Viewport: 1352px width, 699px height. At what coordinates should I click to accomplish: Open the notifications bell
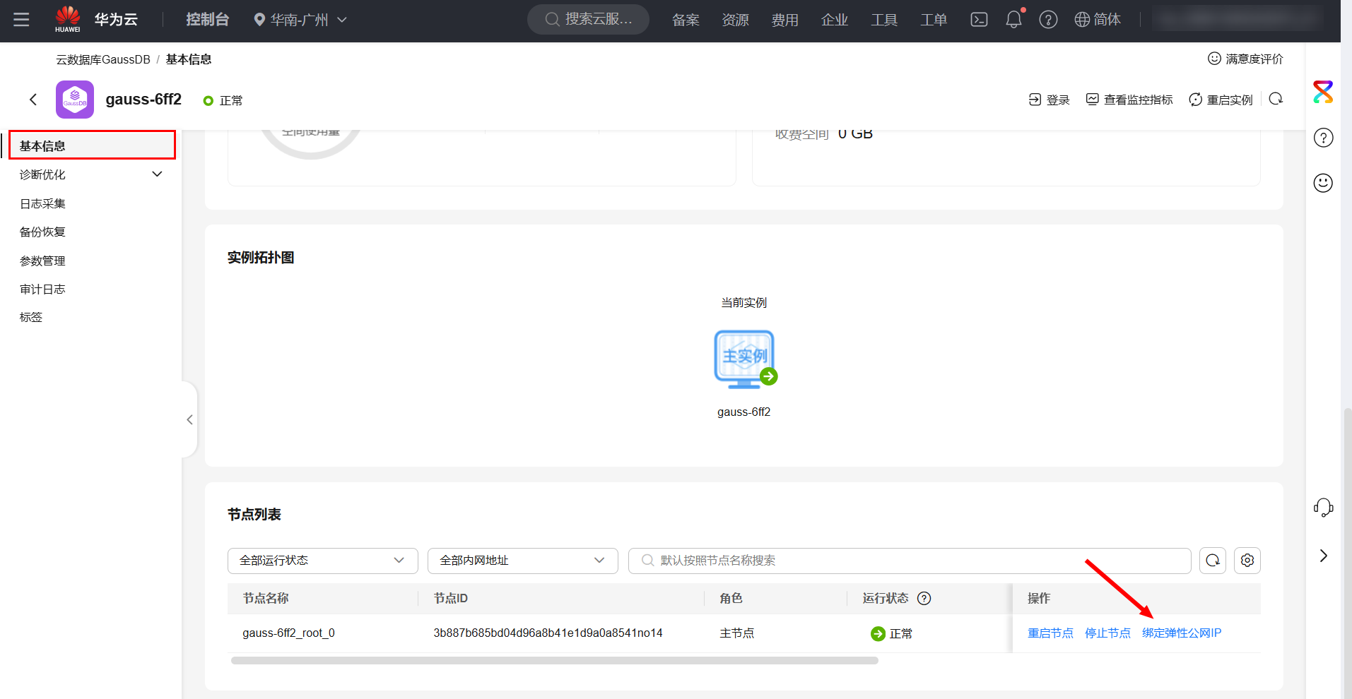[1014, 19]
